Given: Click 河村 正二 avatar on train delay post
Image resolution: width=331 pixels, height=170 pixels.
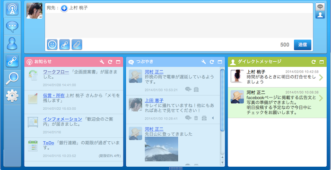Looking at the screenshot, I should pyautogui.click(x=136, y=76).
